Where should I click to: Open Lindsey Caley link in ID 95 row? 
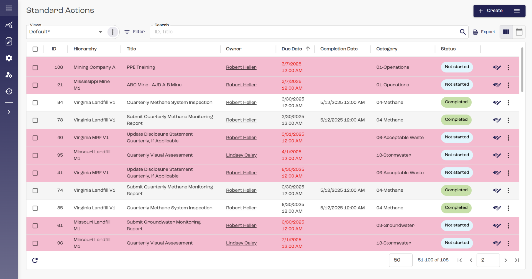pyautogui.click(x=241, y=155)
